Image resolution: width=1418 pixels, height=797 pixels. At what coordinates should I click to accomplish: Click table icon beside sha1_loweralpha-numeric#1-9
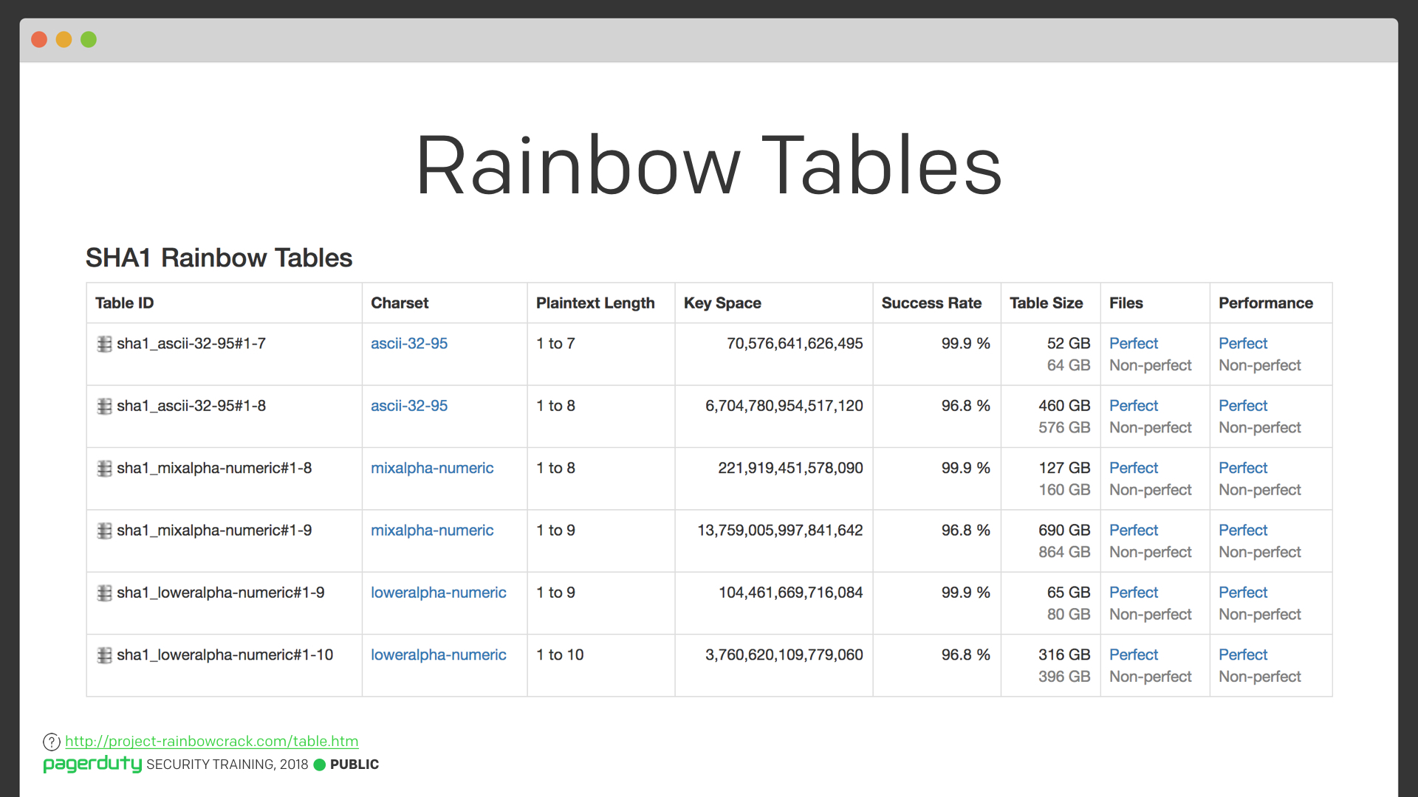(x=104, y=593)
